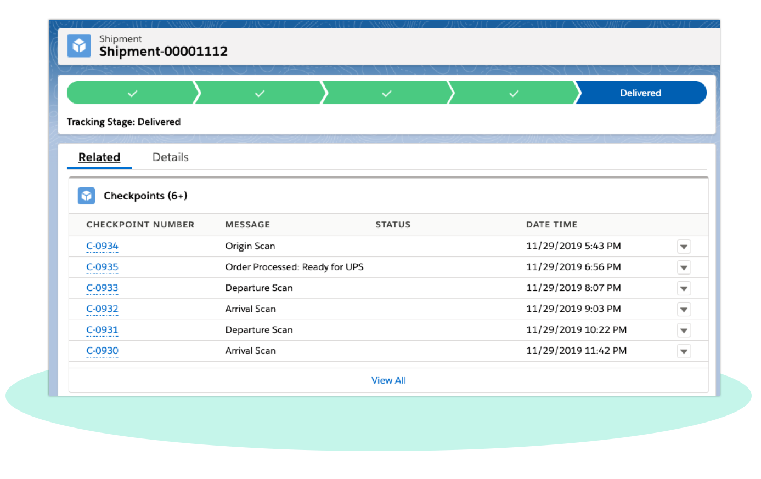The image size is (761, 479).
Task: Expand row actions for checkpoint C-0933
Action: coord(684,288)
